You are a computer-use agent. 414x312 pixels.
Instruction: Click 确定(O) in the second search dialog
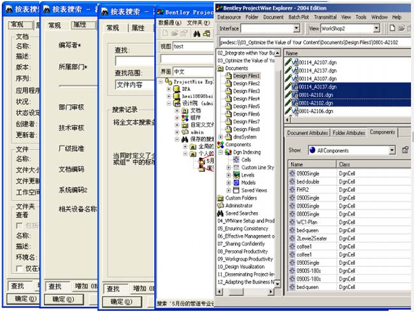tap(64, 299)
